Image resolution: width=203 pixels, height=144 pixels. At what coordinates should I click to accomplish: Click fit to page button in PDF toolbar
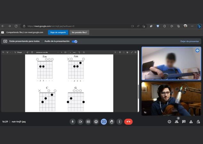coord(65,52)
